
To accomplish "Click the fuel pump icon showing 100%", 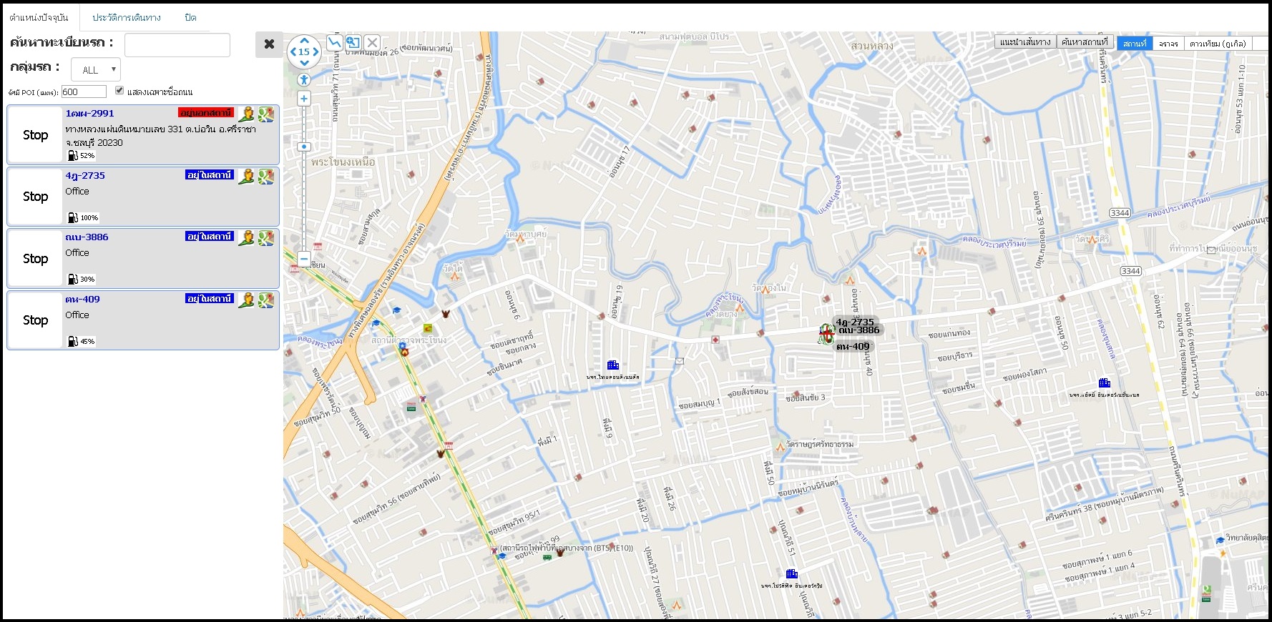I will tap(72, 217).
